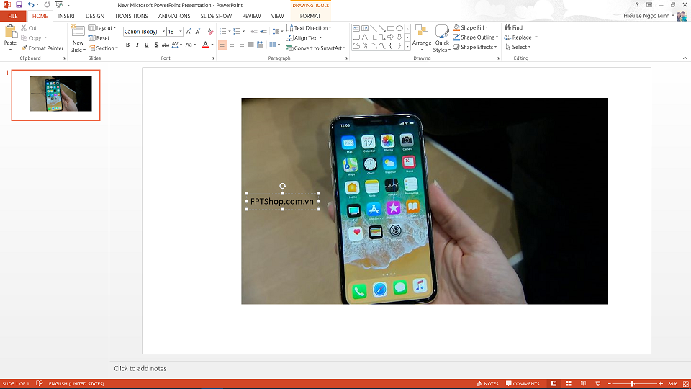
Task: Open Shape Effects dropdown
Action: point(475,48)
